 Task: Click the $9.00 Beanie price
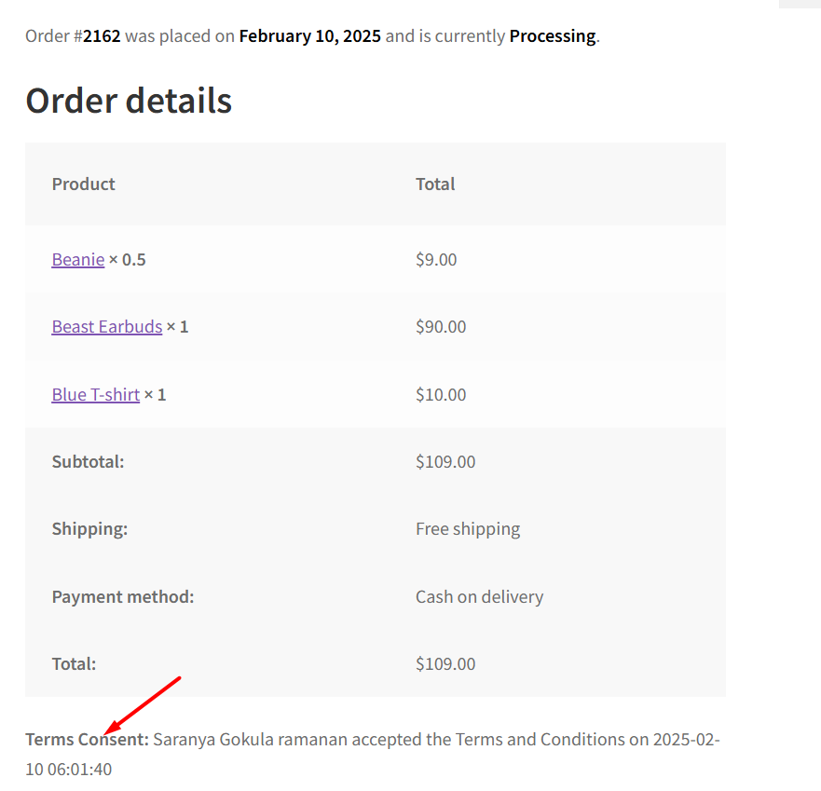coord(436,259)
